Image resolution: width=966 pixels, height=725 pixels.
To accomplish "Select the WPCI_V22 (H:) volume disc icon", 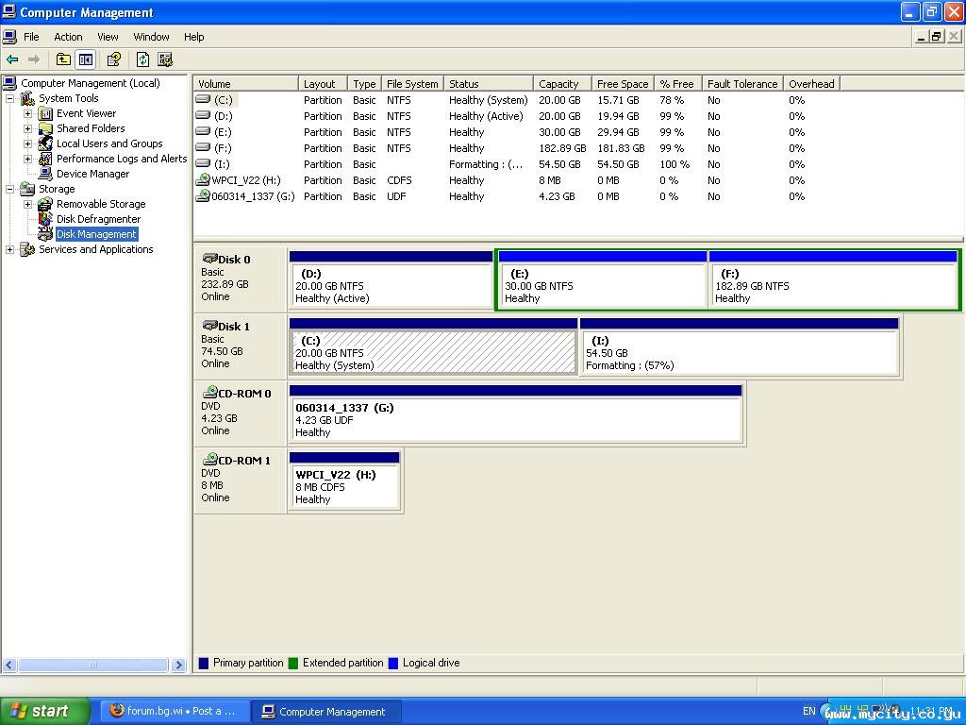I will click(x=203, y=180).
